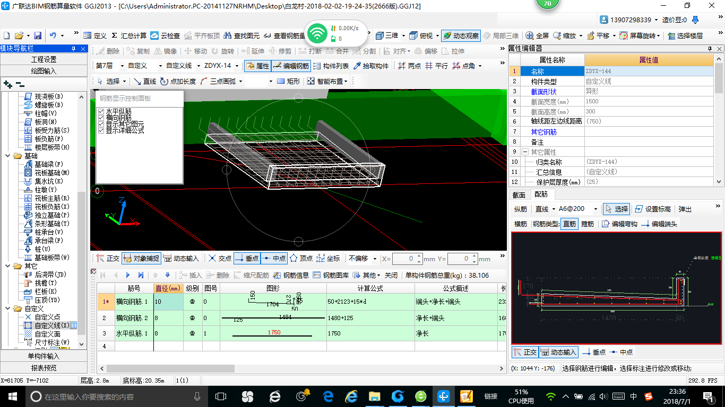Open the 自定义线 type dropdown

[x=198, y=66]
